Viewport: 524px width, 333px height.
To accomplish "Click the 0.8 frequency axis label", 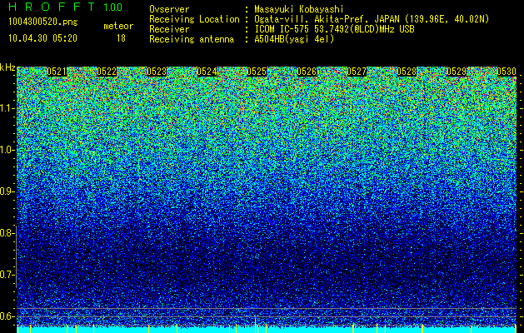I will point(7,233).
